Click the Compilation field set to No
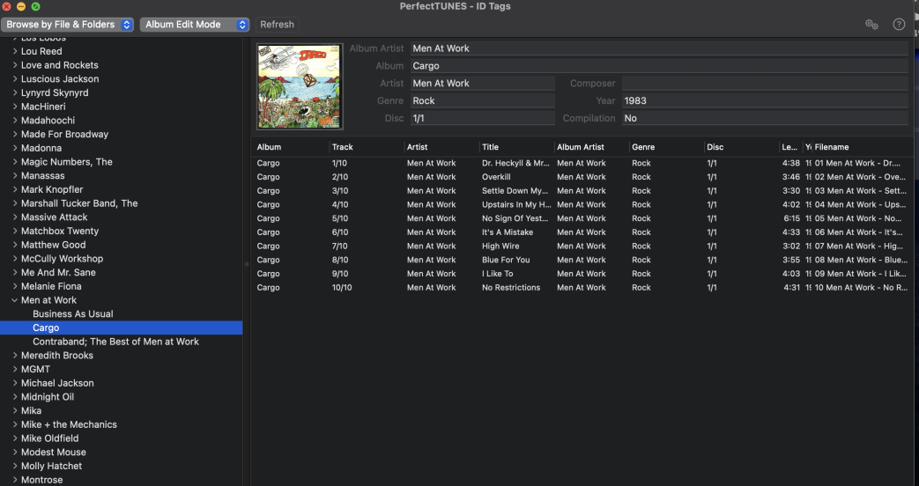919x486 pixels. [x=764, y=118]
